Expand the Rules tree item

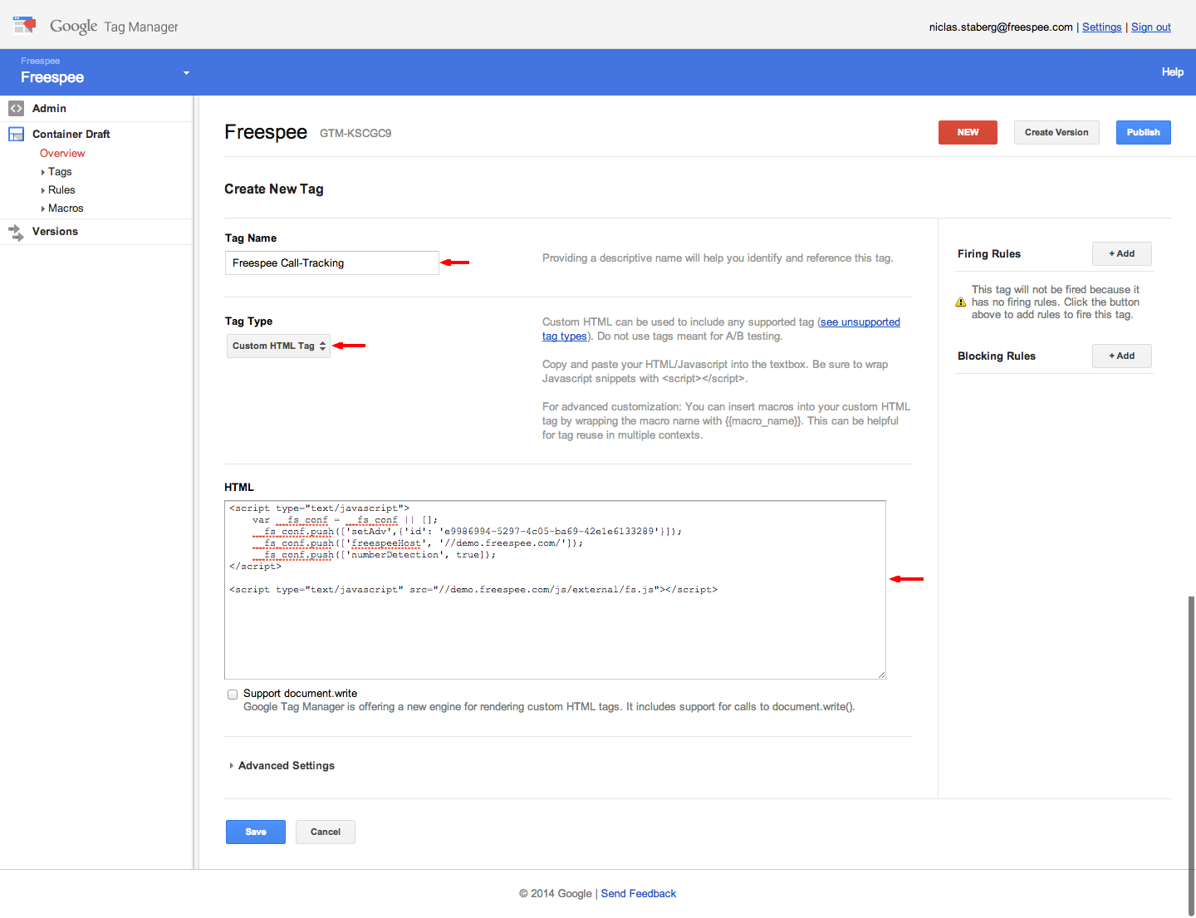[x=42, y=190]
